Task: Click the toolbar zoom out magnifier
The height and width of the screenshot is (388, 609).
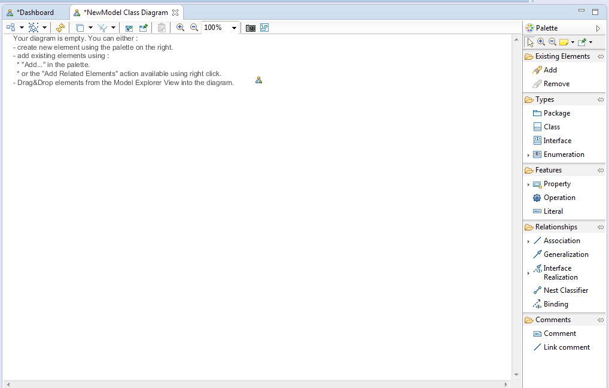Action: pyautogui.click(x=194, y=28)
